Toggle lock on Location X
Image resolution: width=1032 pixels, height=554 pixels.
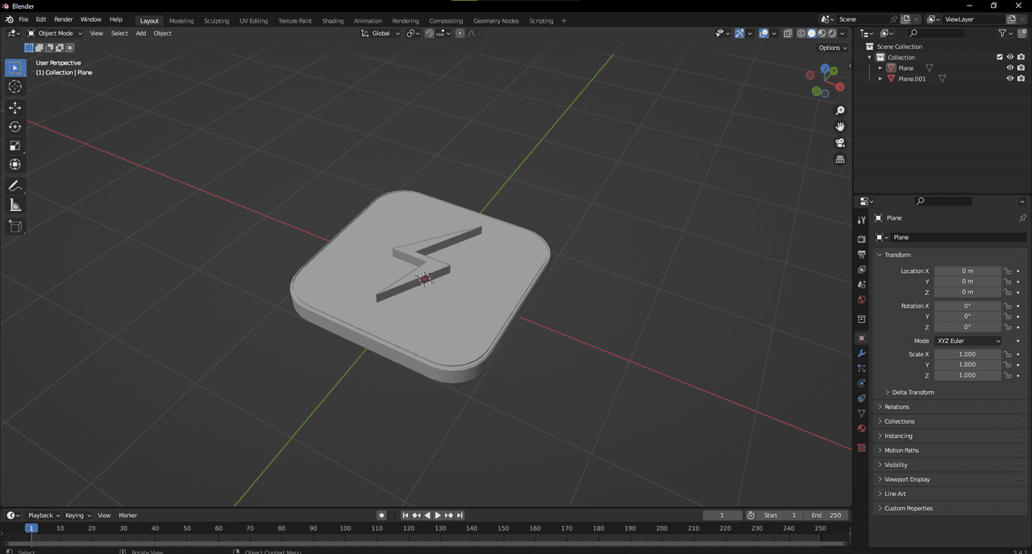pyautogui.click(x=1007, y=271)
